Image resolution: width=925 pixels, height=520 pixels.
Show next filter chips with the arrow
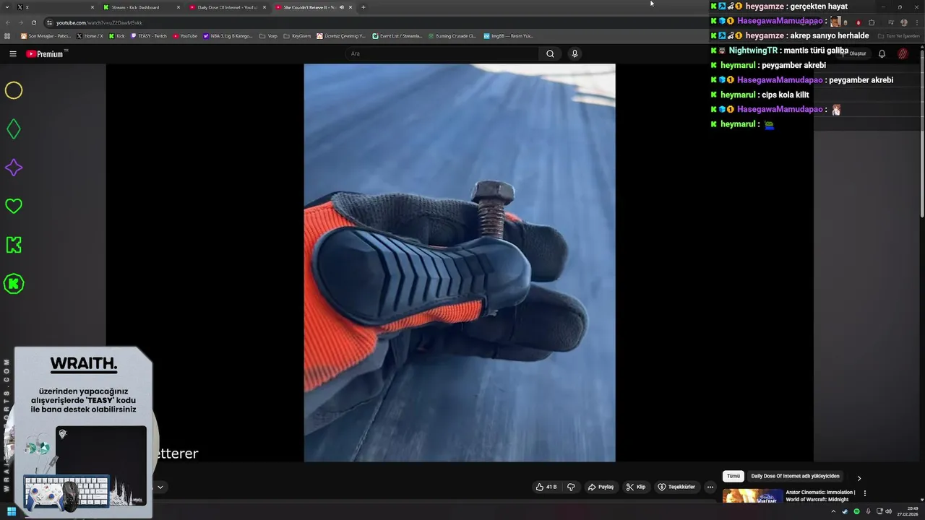(x=859, y=478)
